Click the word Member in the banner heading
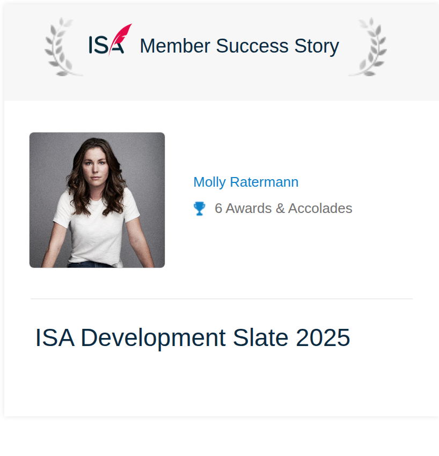 click(175, 46)
